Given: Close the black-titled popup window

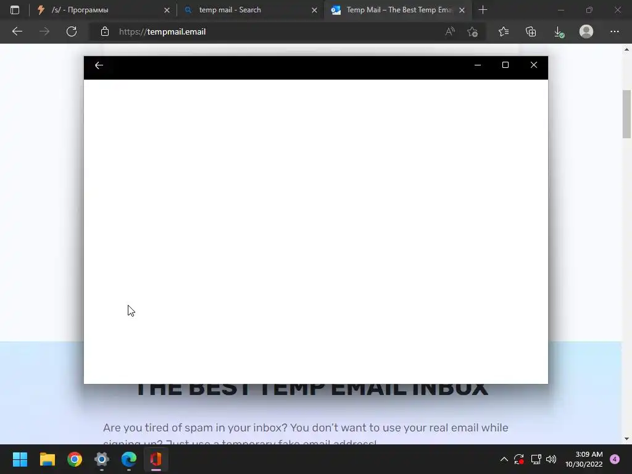Looking at the screenshot, I should tap(534, 65).
